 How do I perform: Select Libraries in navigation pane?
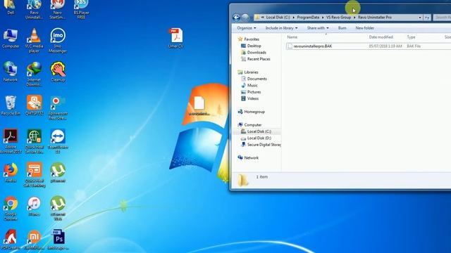pos(251,72)
